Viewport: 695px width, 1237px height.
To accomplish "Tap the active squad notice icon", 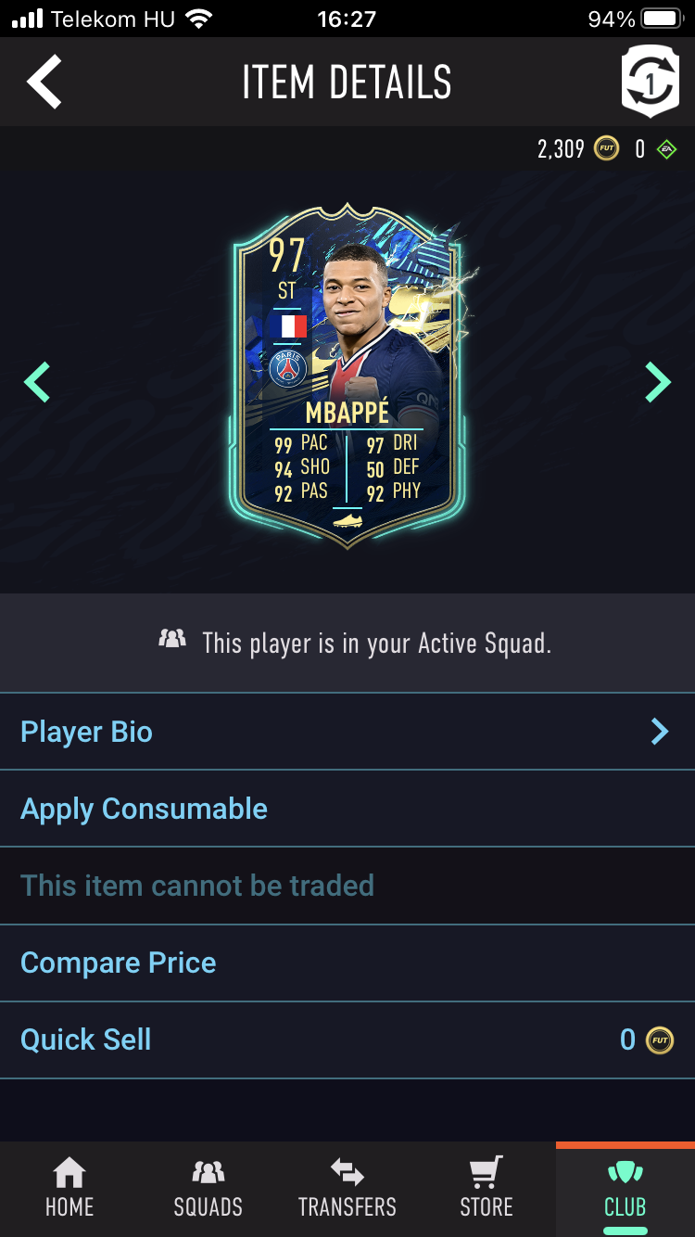I will [172, 639].
